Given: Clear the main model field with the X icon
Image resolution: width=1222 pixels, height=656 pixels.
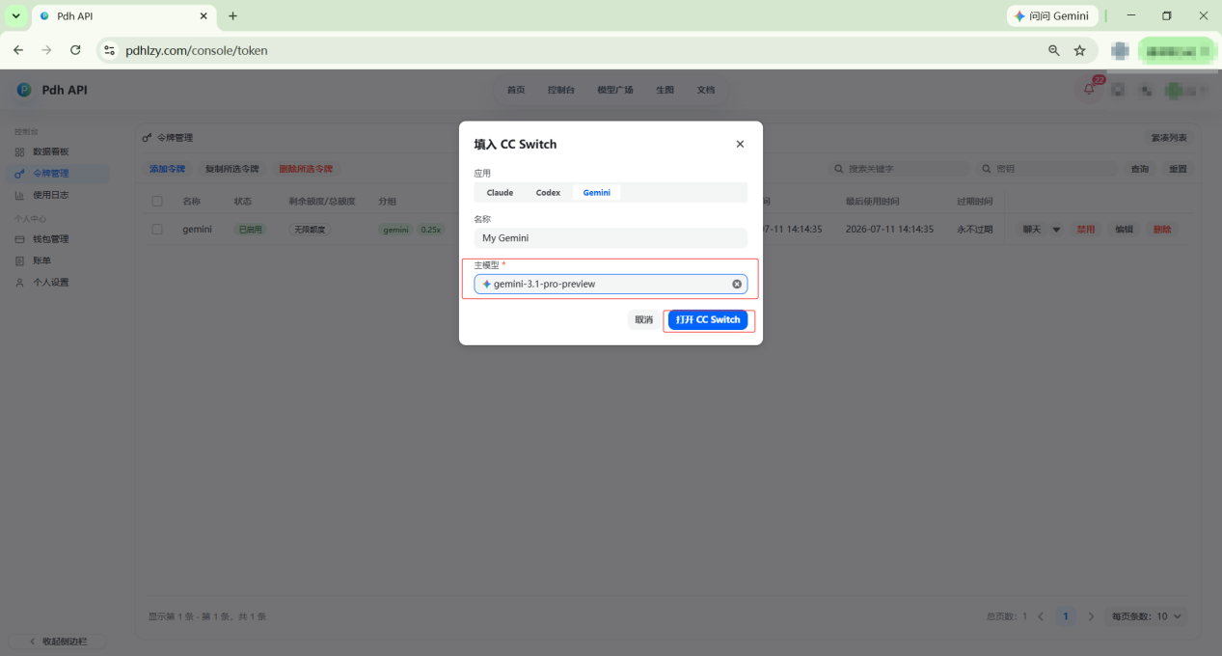Looking at the screenshot, I should tap(737, 284).
